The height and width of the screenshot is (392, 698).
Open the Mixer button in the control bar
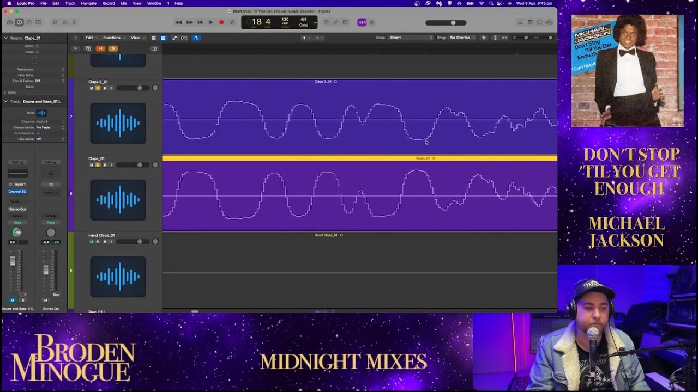[x=64, y=22]
